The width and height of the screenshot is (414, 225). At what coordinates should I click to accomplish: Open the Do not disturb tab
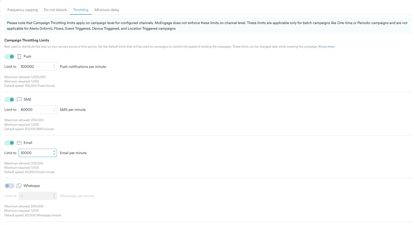pyautogui.click(x=55, y=10)
